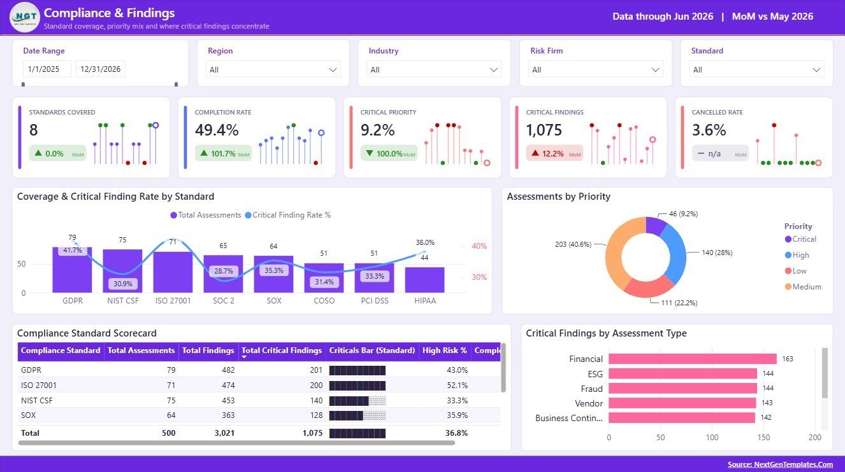
Task: Click the PCI DSS bar in coverage chart
Action: [x=374, y=278]
